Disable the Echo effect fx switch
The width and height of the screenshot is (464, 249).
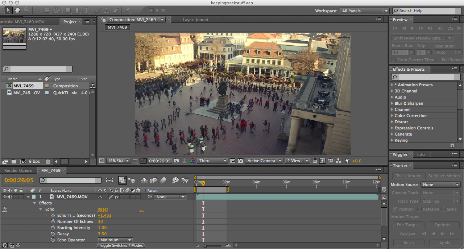[x=5, y=209]
